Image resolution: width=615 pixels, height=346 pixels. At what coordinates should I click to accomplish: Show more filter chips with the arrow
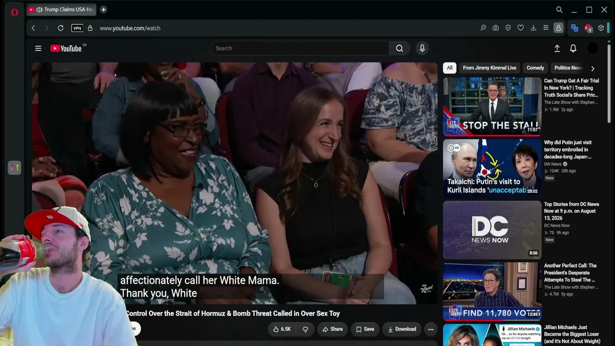tap(592, 68)
